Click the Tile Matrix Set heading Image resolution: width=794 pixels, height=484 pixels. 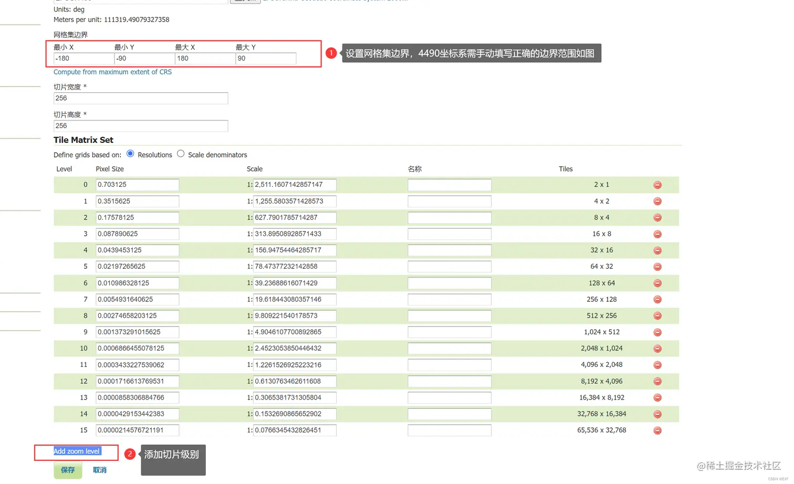83,140
